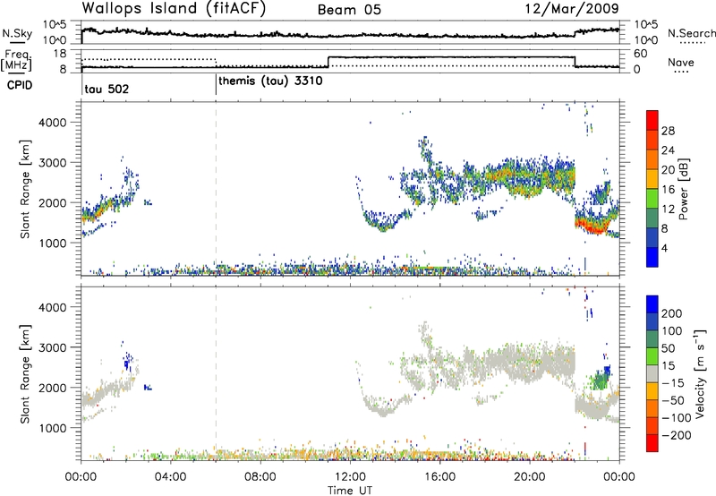Click the '20:00' time tick label
The image size is (716, 496).
pyautogui.click(x=530, y=477)
